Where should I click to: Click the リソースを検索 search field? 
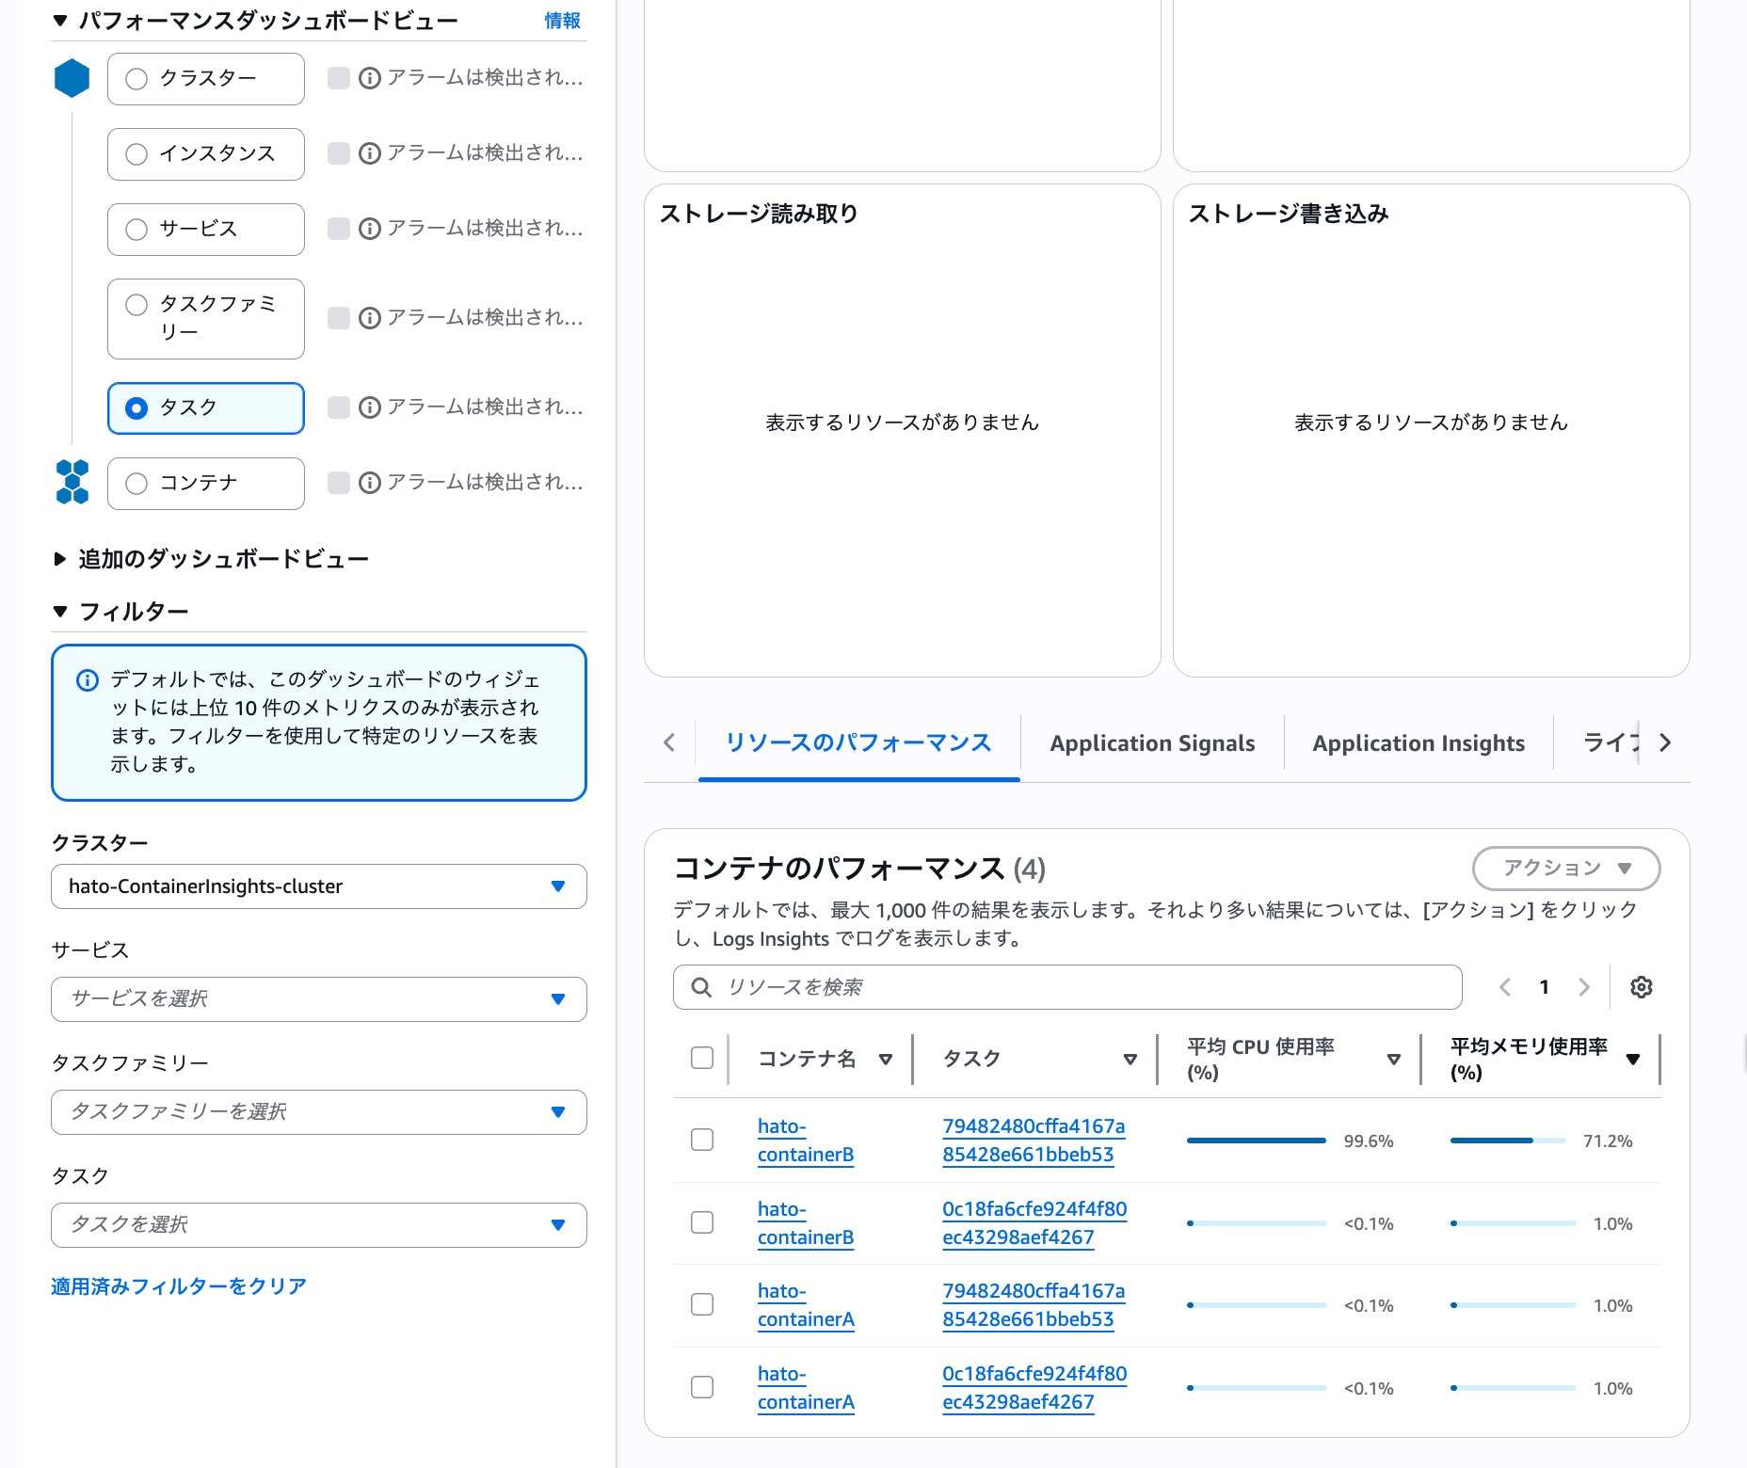point(1035,987)
